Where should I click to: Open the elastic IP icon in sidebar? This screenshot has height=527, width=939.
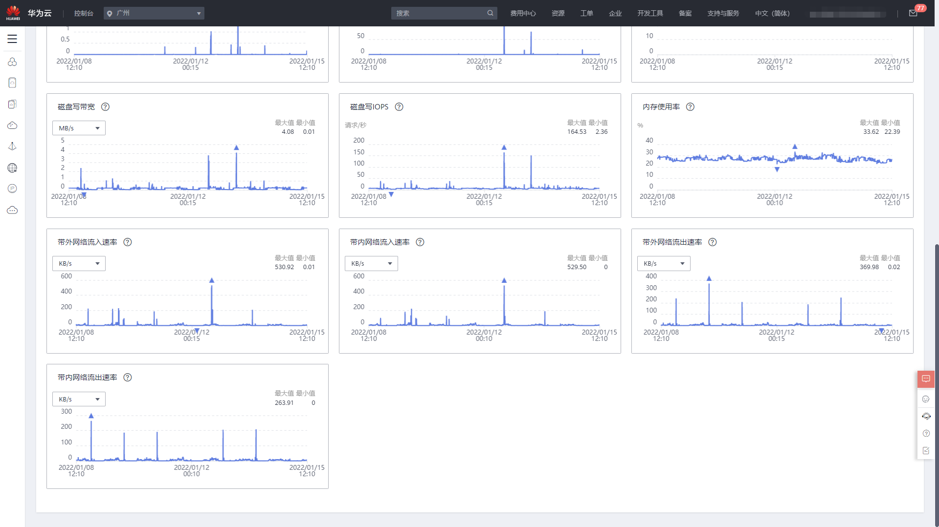pos(12,189)
